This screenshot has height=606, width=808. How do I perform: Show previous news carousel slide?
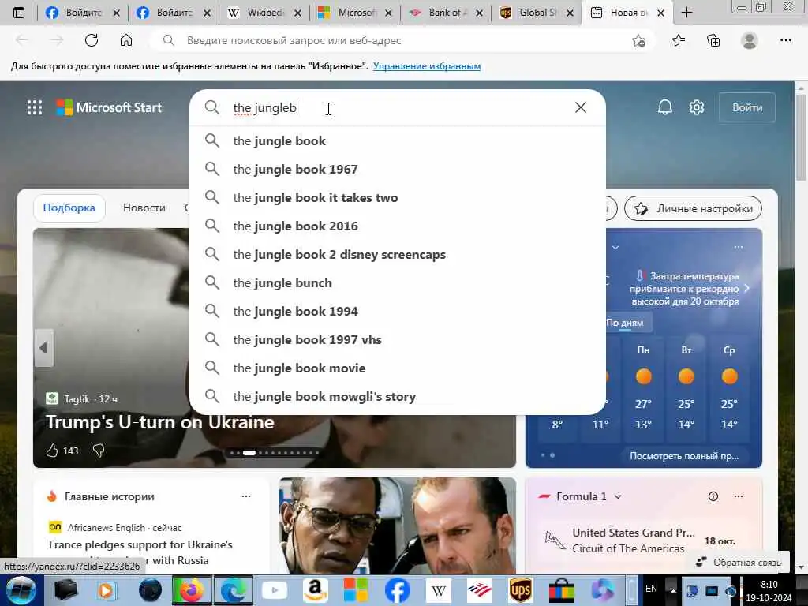(x=44, y=348)
